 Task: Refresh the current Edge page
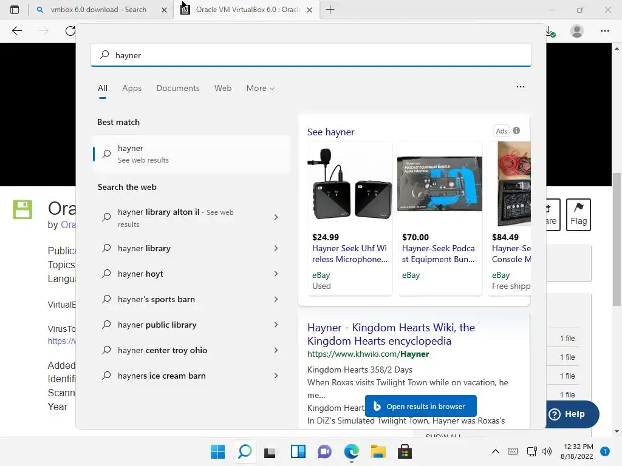click(70, 31)
